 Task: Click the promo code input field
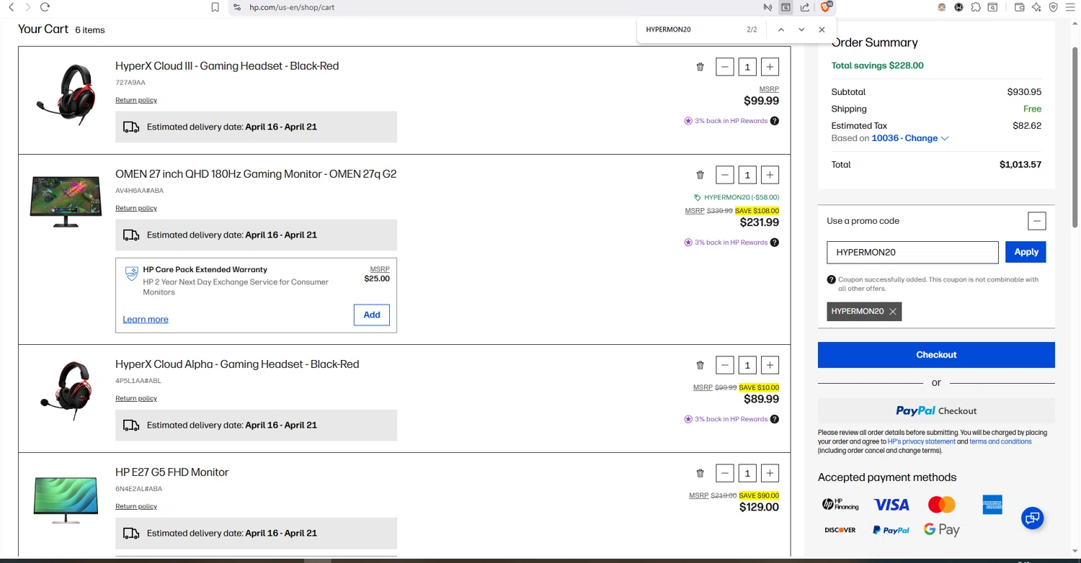912,252
